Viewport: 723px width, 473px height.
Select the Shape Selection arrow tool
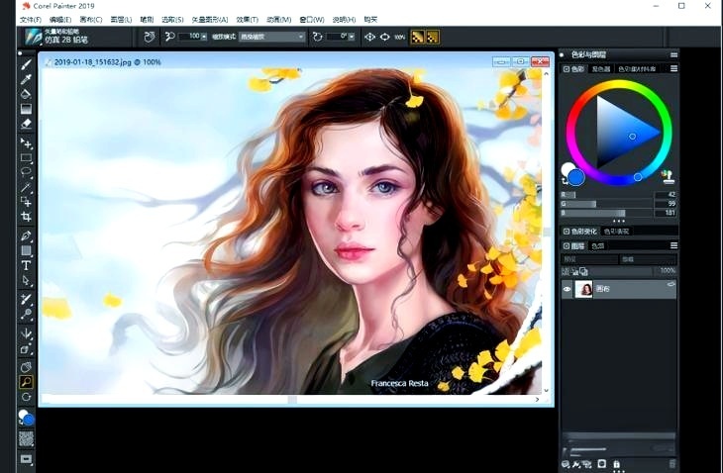tap(26, 280)
